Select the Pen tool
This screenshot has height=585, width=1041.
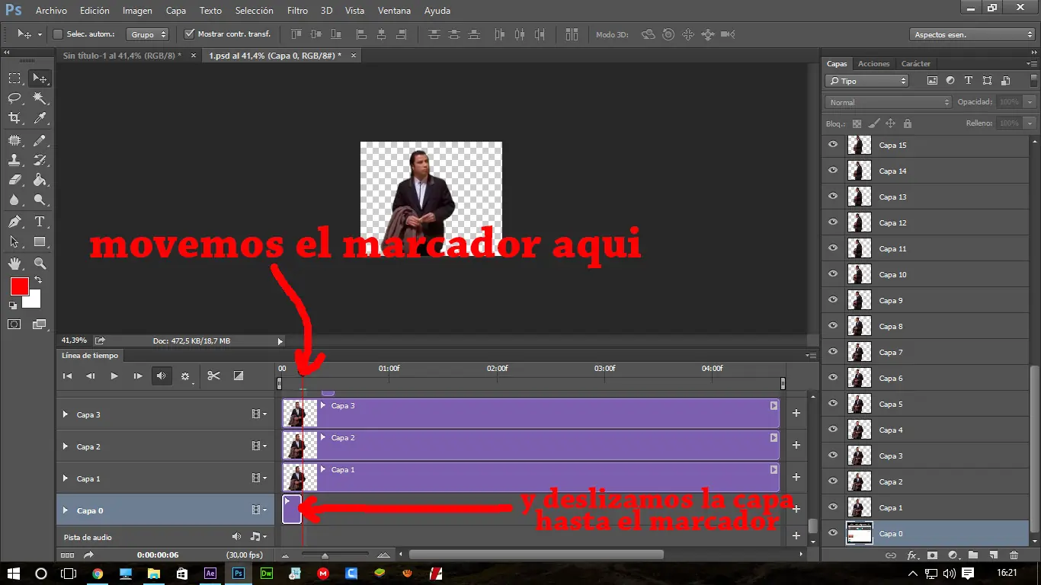(14, 222)
